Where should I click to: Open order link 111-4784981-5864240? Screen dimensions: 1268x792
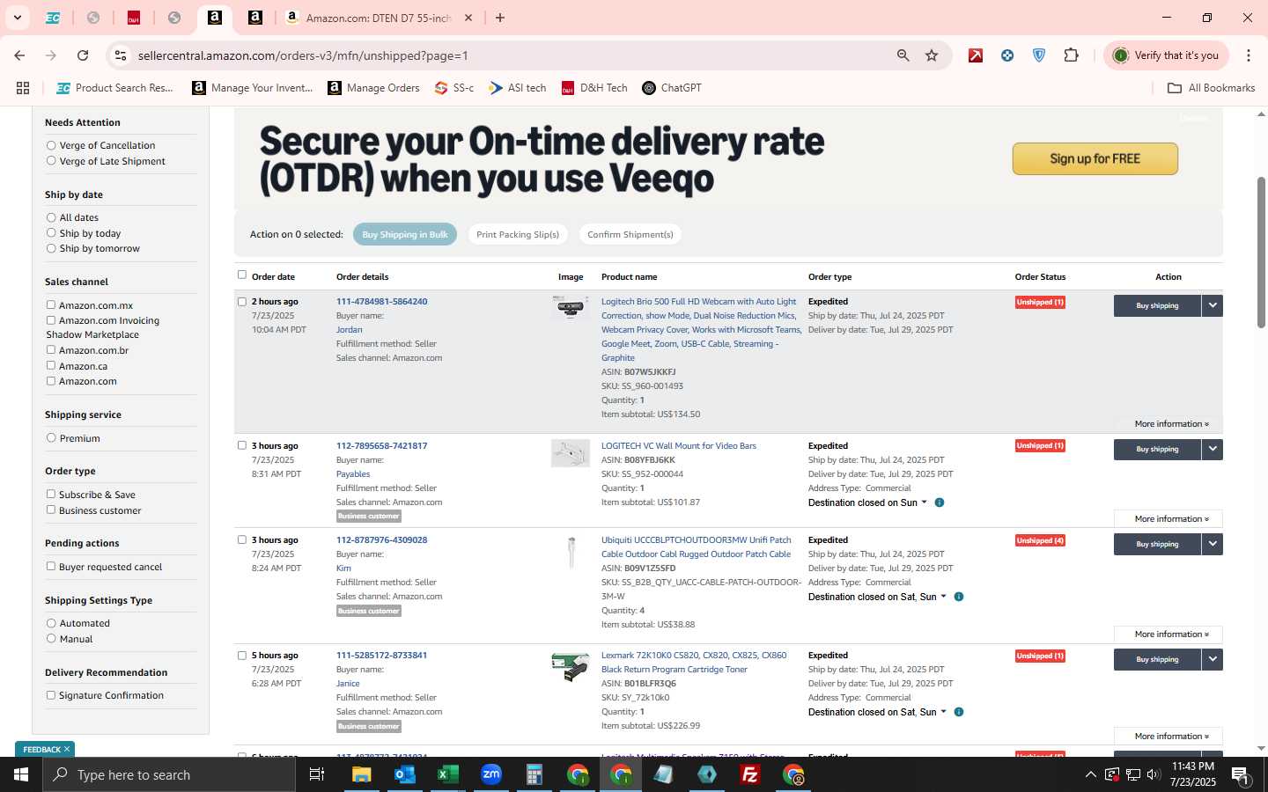[x=381, y=301]
